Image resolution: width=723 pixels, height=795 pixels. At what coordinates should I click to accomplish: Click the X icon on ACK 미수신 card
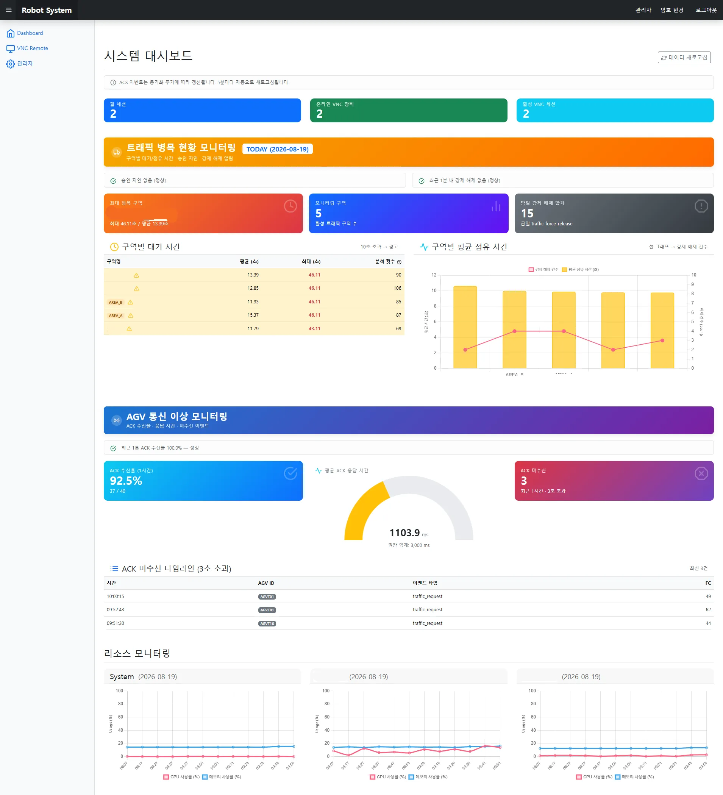[701, 473]
